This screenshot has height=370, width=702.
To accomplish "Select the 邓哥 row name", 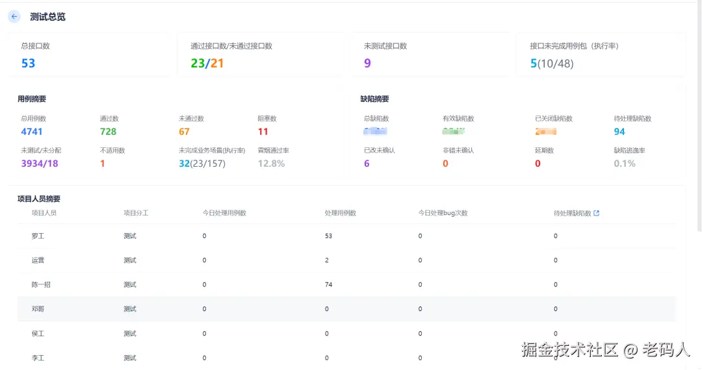I will (x=38, y=309).
